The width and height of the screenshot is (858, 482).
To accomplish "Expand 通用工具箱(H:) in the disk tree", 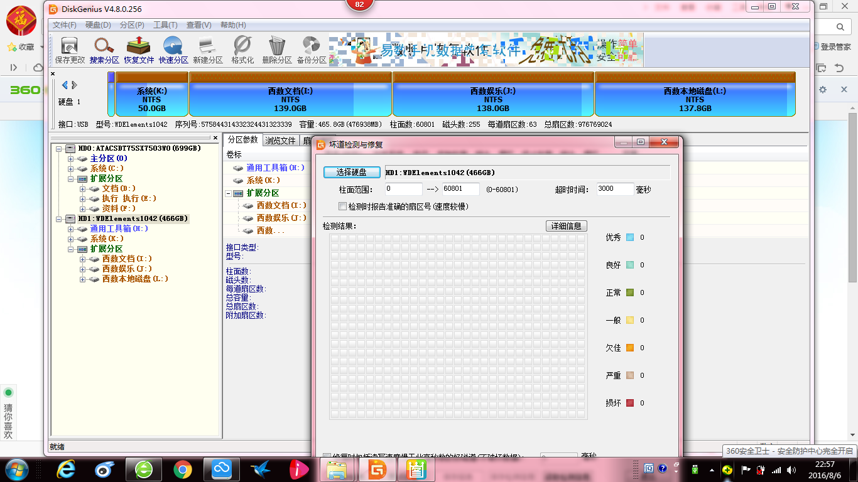I will 71,229.
